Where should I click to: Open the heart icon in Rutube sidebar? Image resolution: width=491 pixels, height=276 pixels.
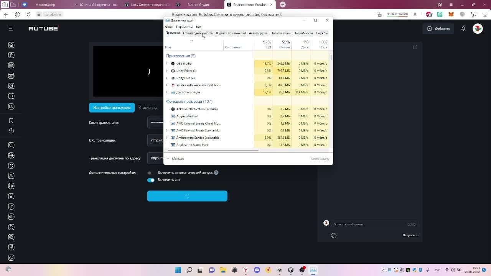pos(11,145)
